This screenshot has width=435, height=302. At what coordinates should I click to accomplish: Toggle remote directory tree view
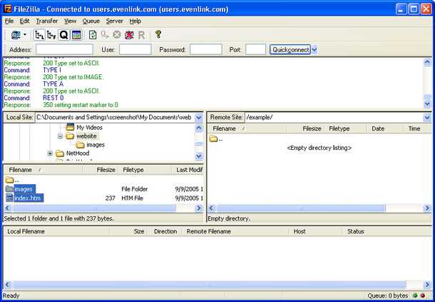point(51,35)
